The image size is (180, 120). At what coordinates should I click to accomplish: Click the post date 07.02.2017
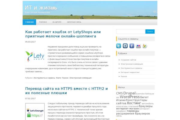pos(30,98)
